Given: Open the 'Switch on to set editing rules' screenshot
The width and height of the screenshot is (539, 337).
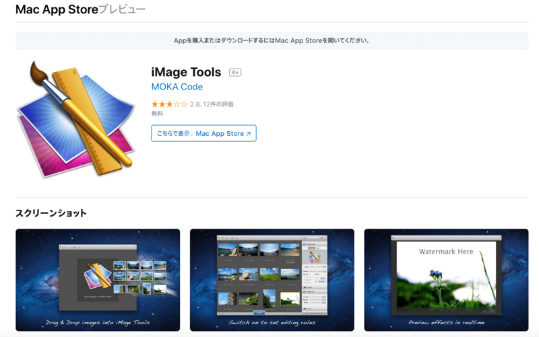Looking at the screenshot, I should pos(272,280).
